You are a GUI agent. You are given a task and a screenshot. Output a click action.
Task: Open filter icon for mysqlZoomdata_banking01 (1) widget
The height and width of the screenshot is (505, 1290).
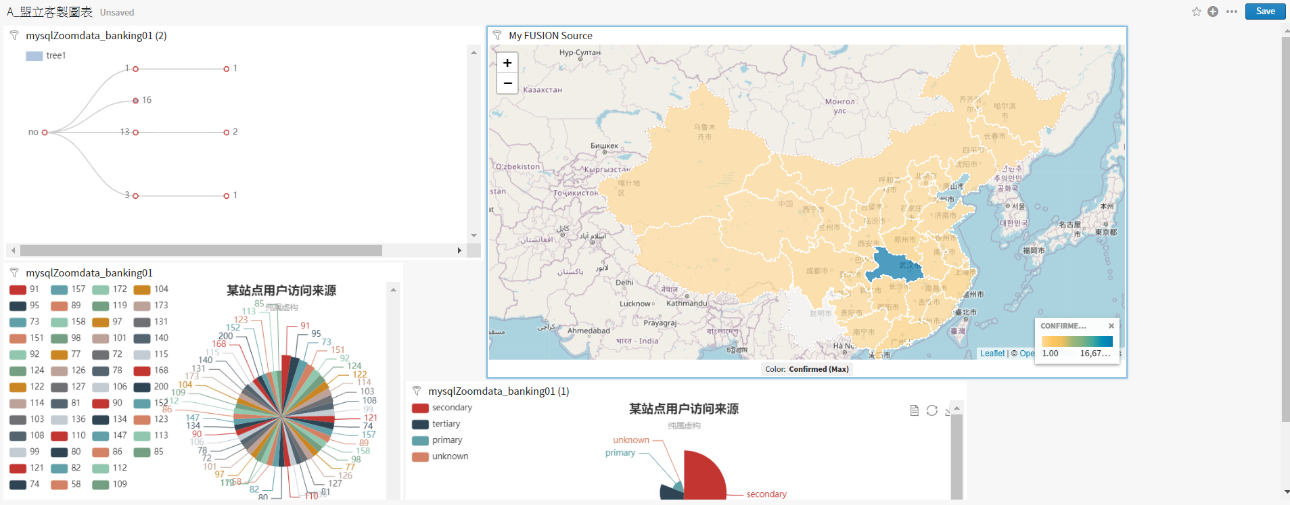tap(417, 391)
